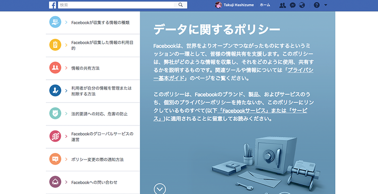Open Takuji Hashizume's profile avatar
Screen dimensions: 378x194
218,5
